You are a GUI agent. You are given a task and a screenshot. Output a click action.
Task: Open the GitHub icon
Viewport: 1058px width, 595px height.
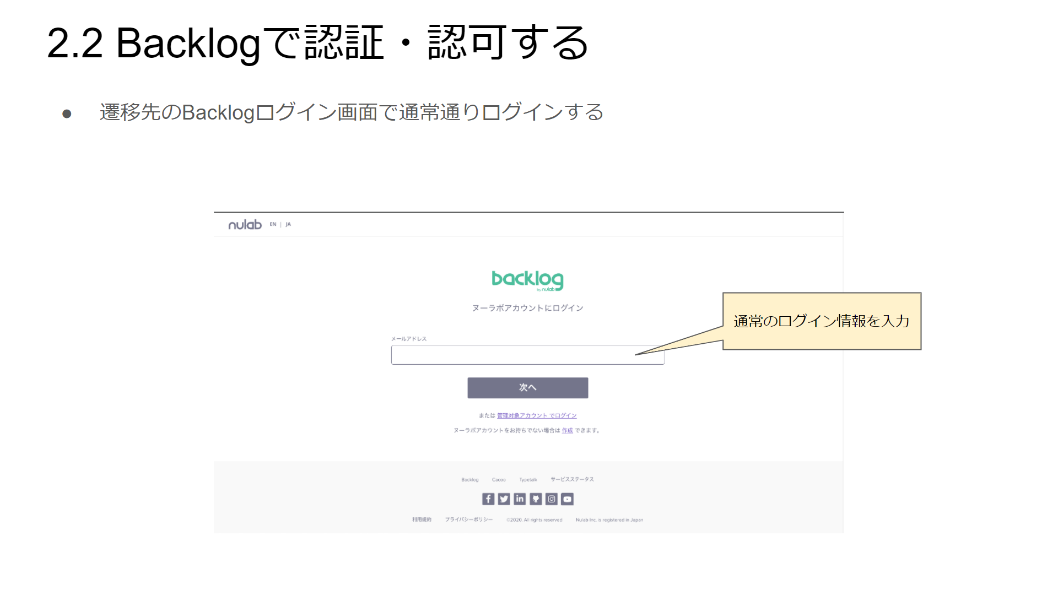536,499
